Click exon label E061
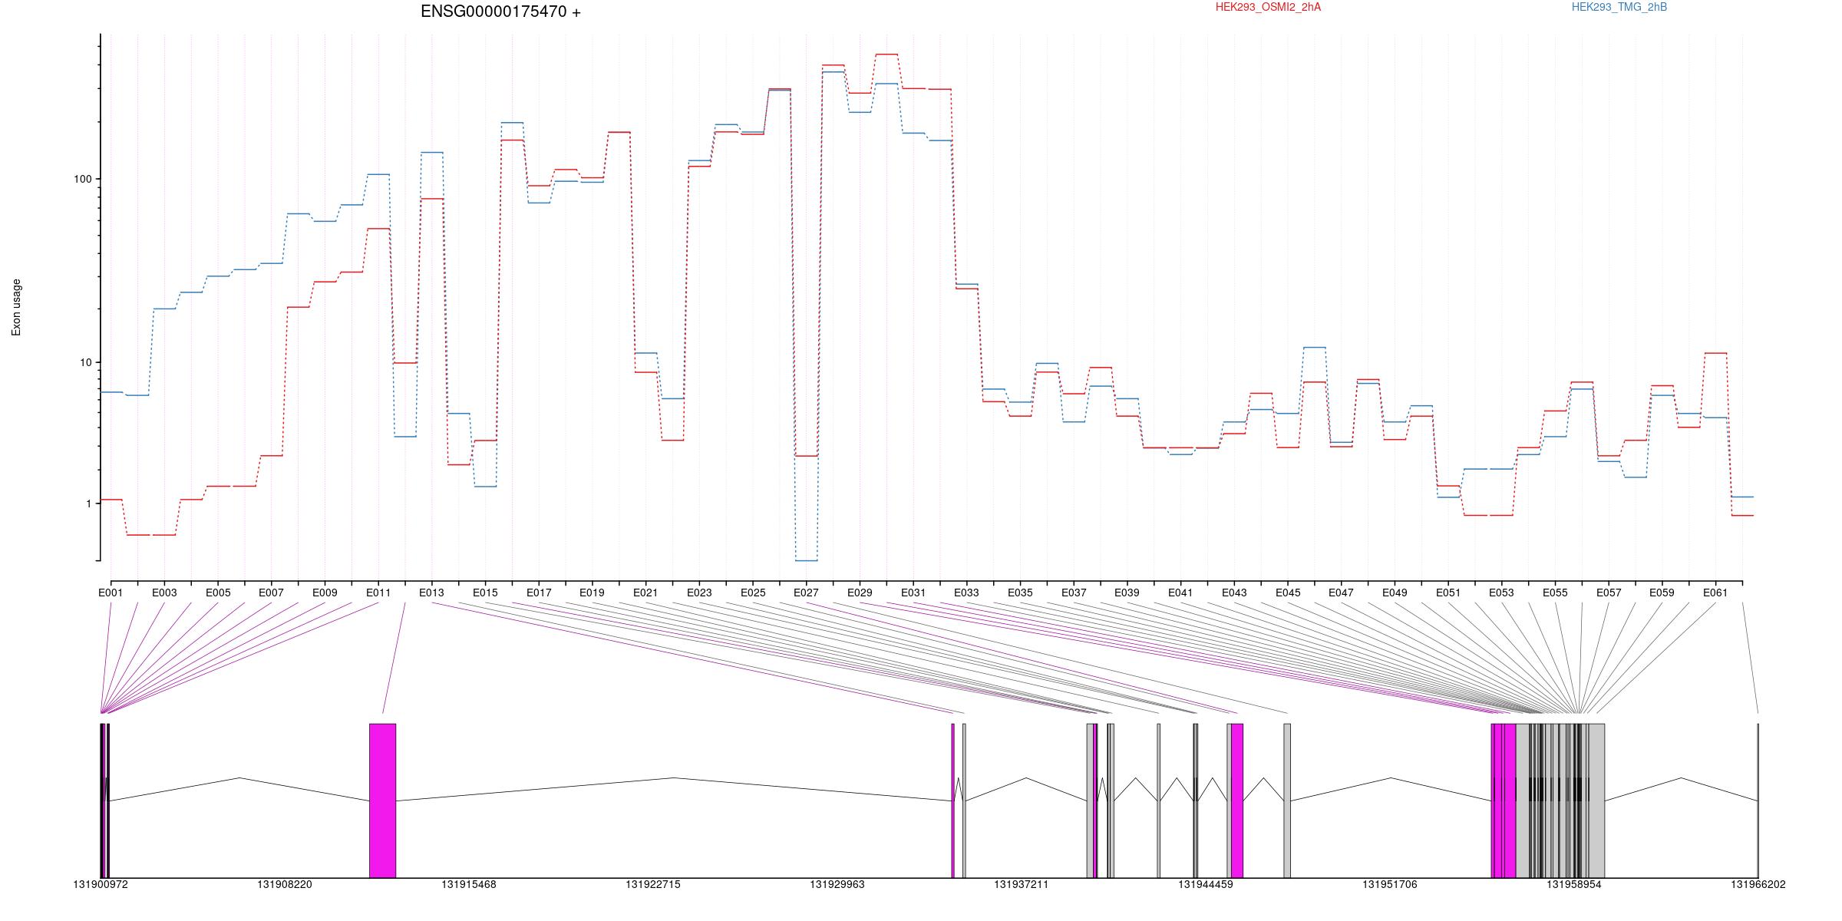Image resolution: width=1842 pixels, height=921 pixels. [x=1715, y=593]
